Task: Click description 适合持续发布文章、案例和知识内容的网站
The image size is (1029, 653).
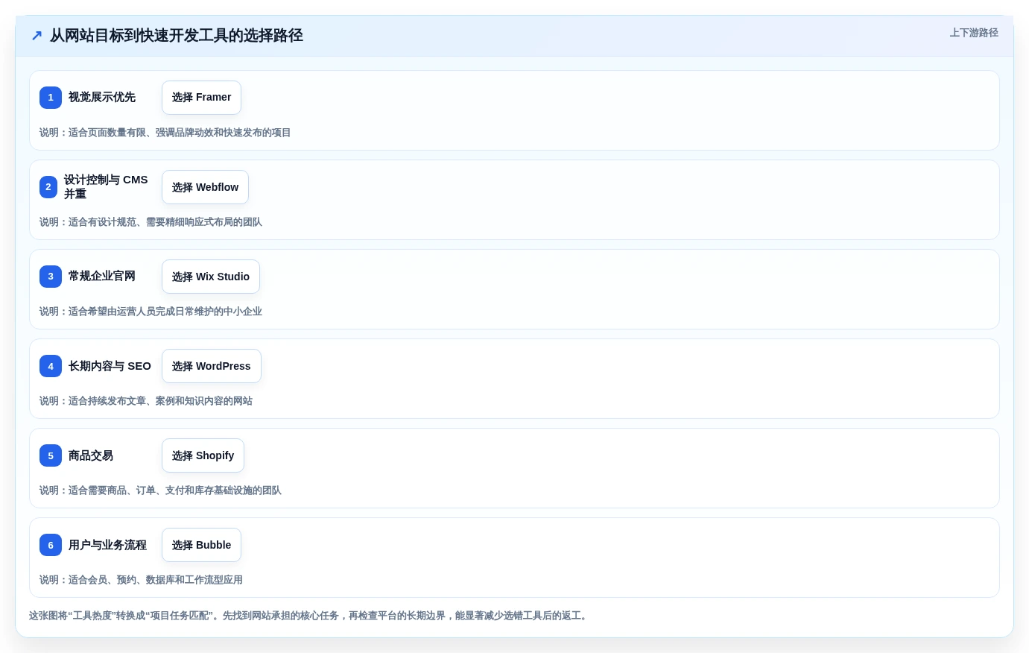Action: point(146,401)
